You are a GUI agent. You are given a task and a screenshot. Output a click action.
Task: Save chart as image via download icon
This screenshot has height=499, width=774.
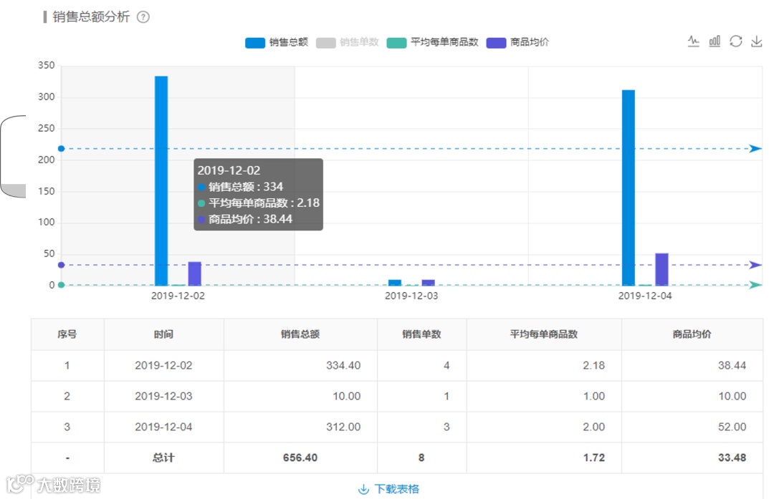757,42
